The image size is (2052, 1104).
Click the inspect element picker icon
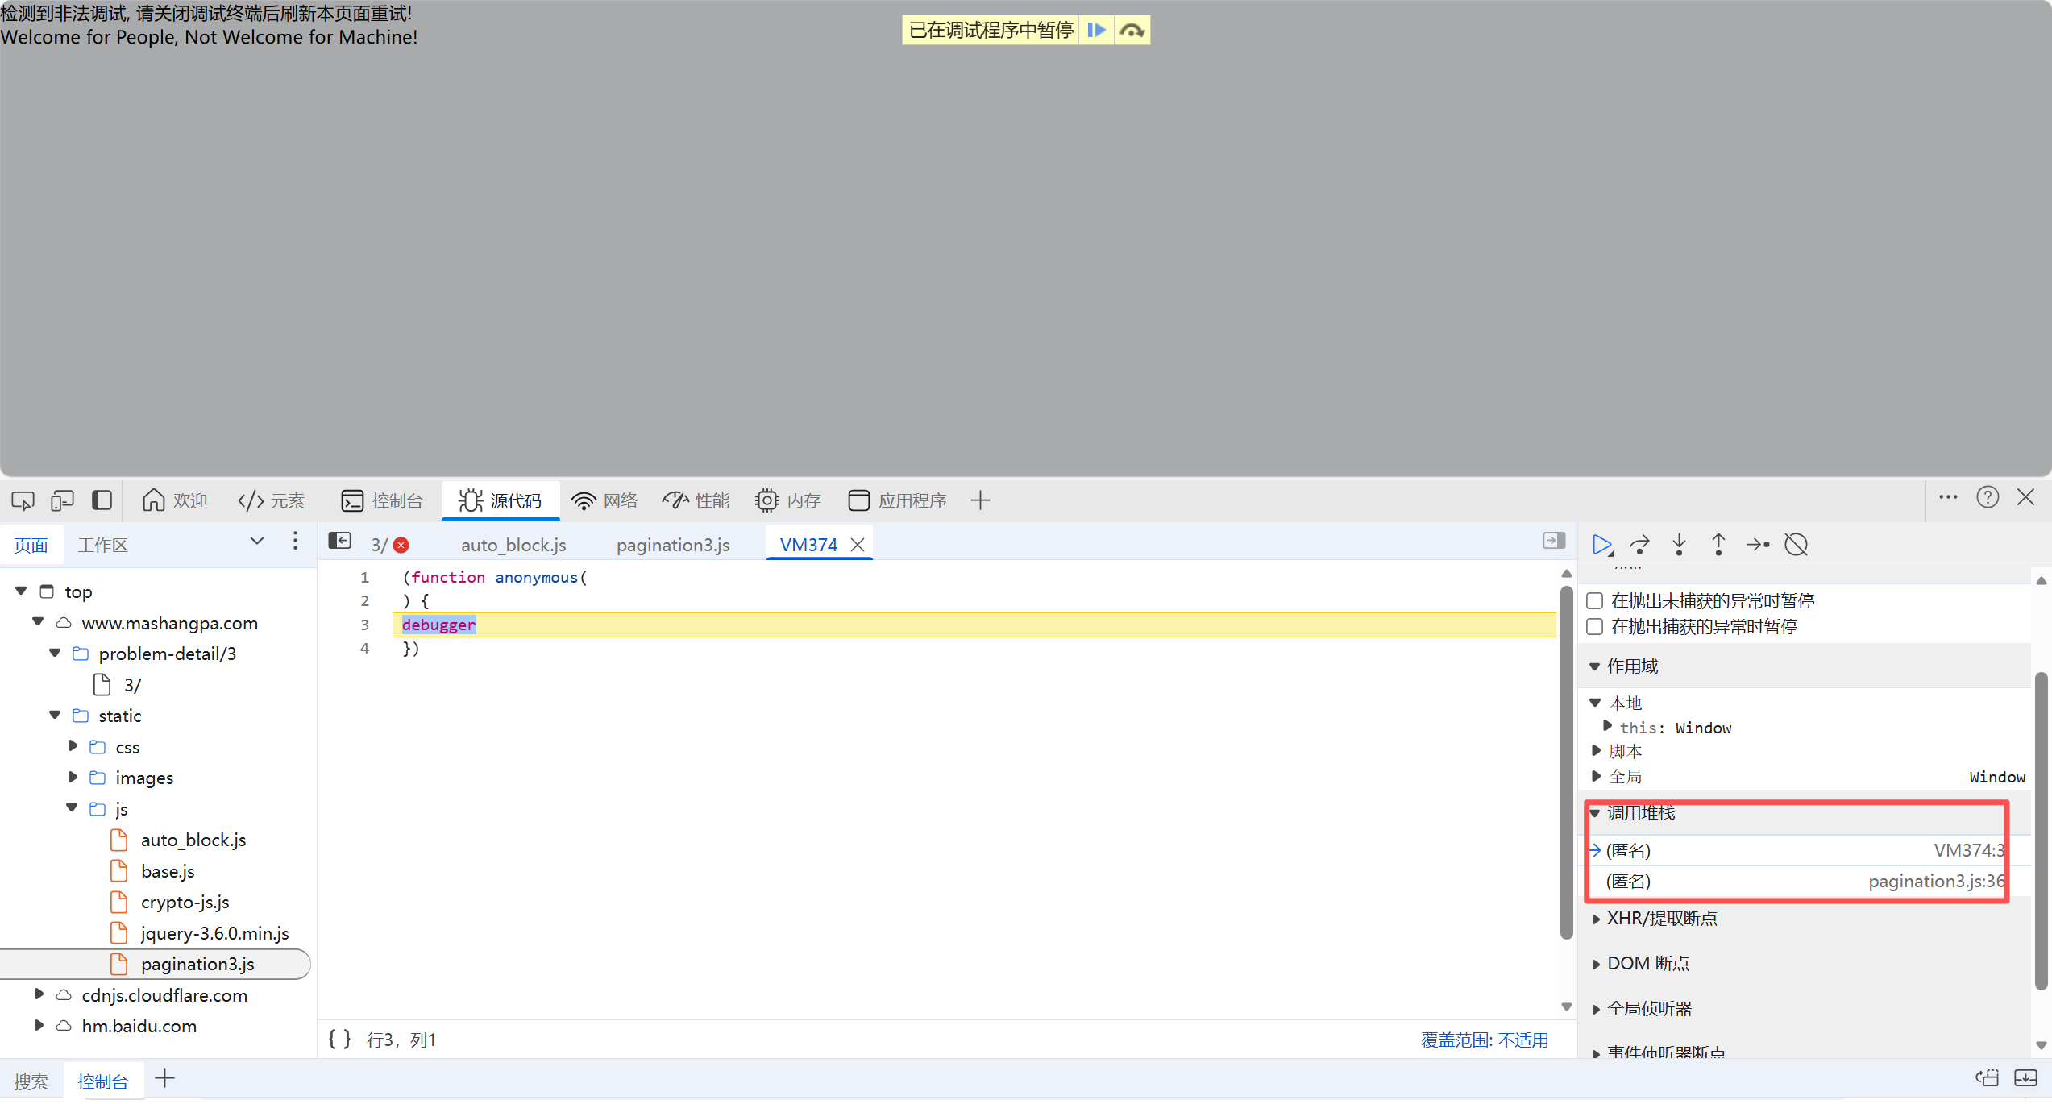point(23,500)
